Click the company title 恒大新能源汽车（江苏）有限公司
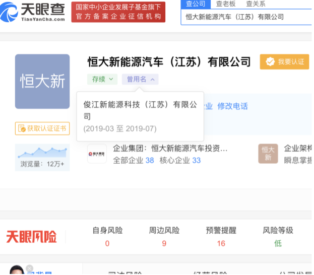Screen dimensions: 314x275 coord(169,61)
